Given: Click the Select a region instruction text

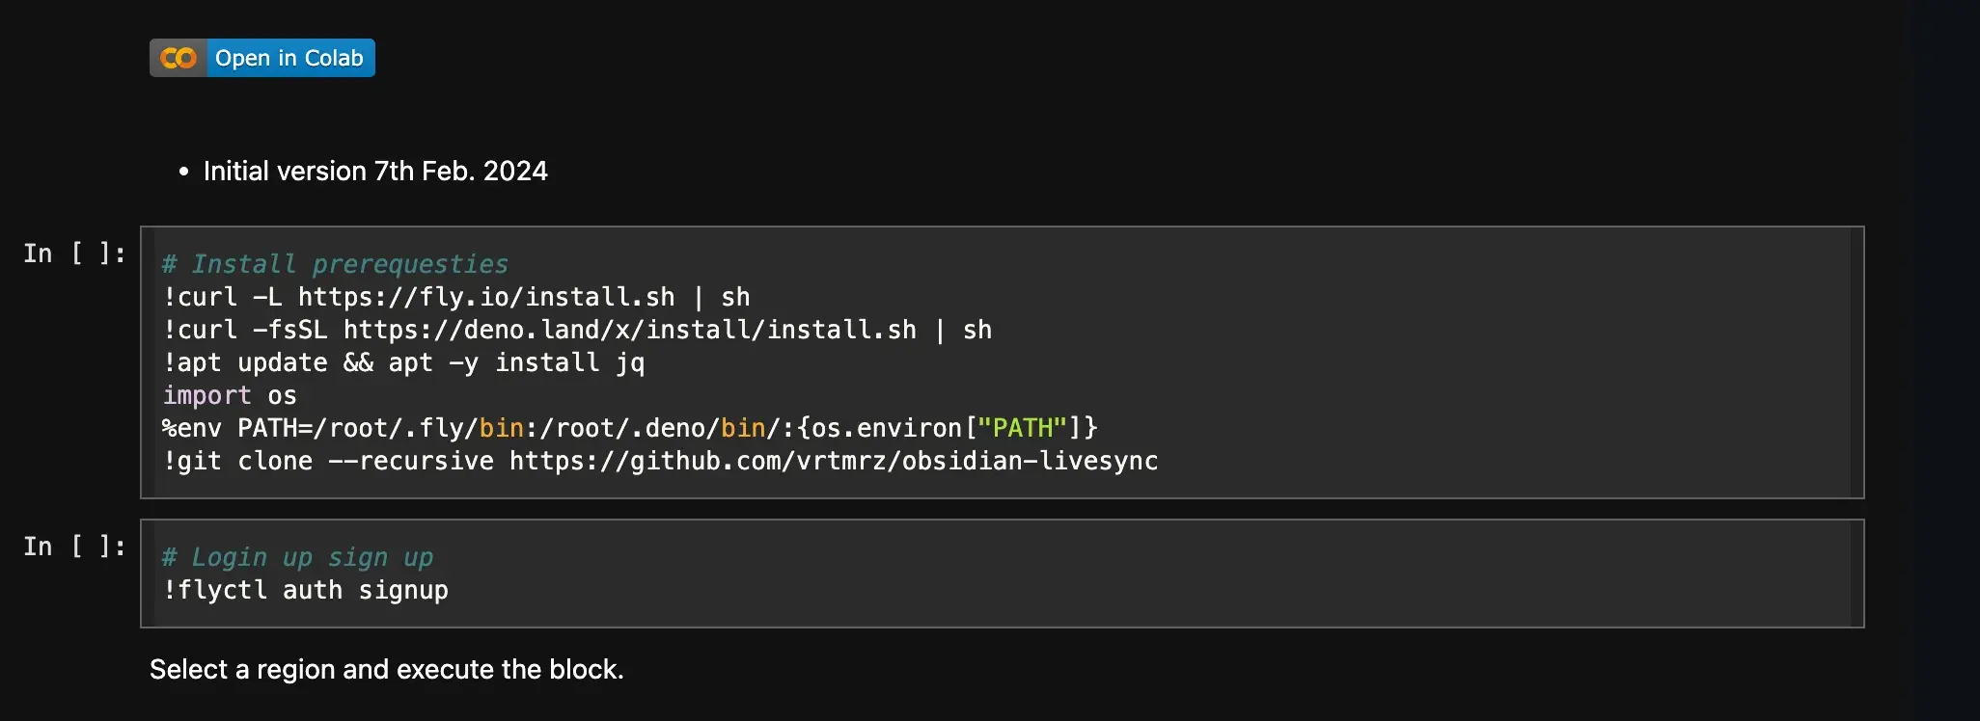Looking at the screenshot, I should (386, 669).
